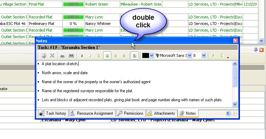Open the font size dropdown showing 8
Viewport: 266px width, 139px height.
pyautogui.click(x=204, y=55)
